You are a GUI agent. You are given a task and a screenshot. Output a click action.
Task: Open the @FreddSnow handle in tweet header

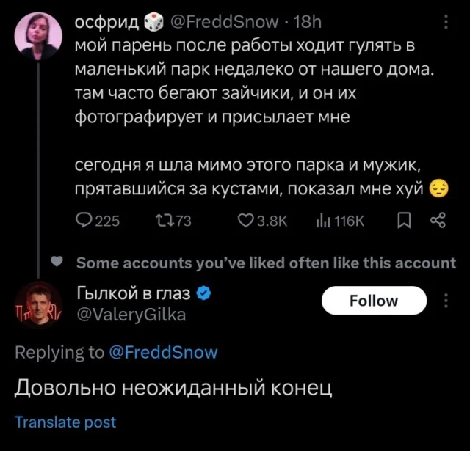225,23
